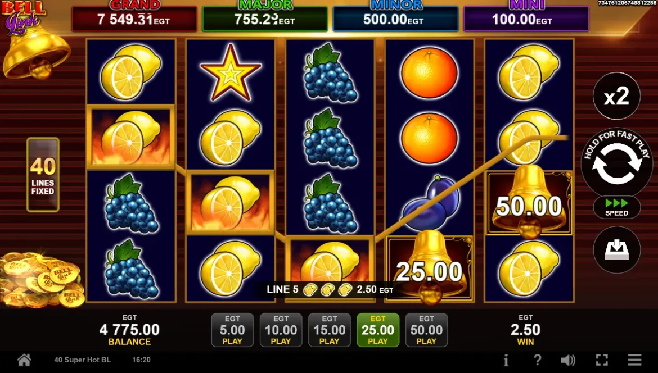This screenshot has height=373, width=658.
Task: Click the Bell Link logo
Action: (x=23, y=17)
